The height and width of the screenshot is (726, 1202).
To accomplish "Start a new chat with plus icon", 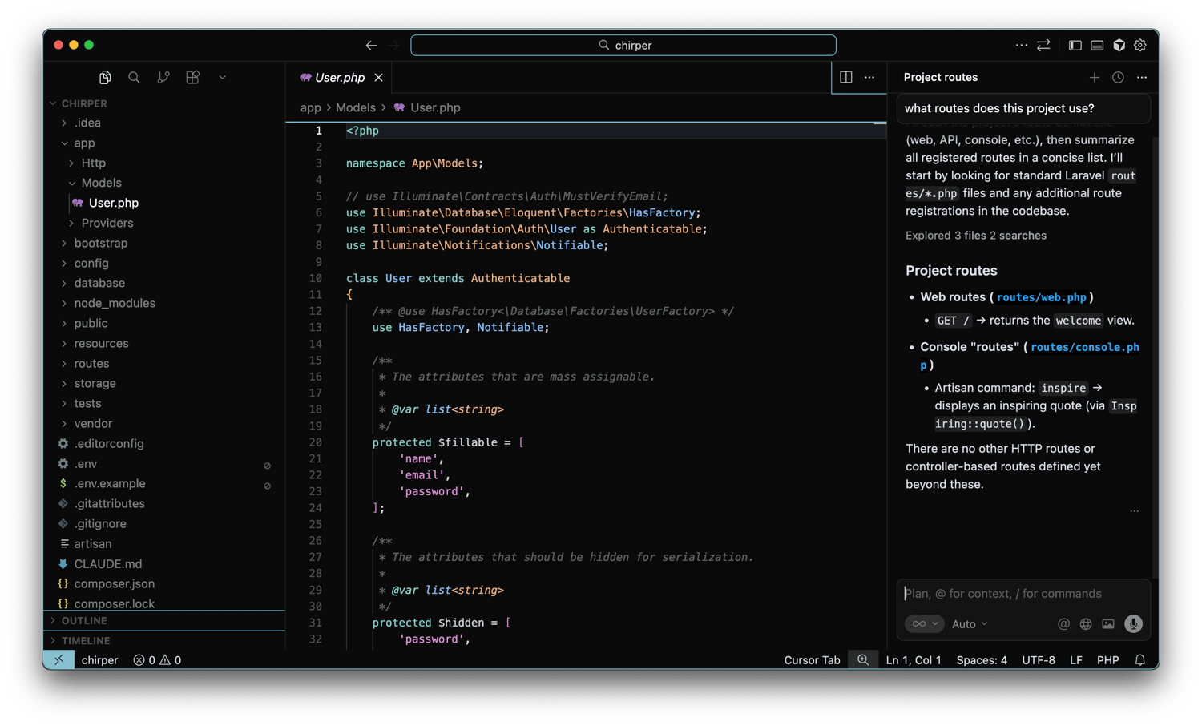I will pos(1095,77).
